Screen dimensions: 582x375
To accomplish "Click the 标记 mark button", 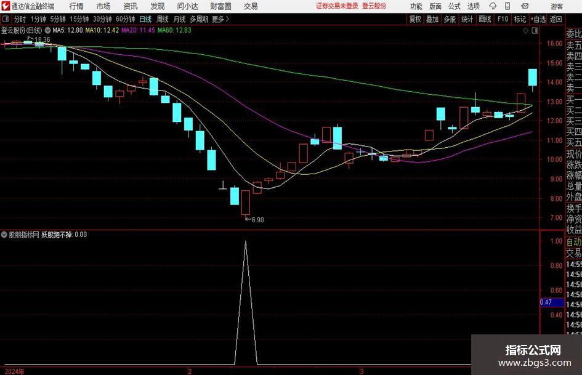I will pos(520,19).
